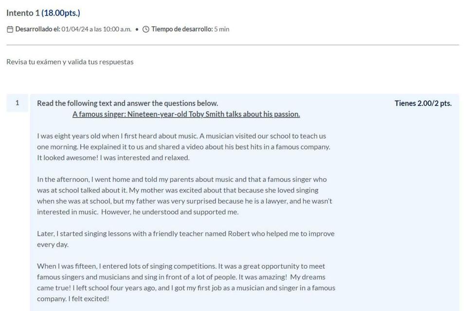The width and height of the screenshot is (469, 311).
Task: Click the bullet separator between date and time
Action: 137,30
